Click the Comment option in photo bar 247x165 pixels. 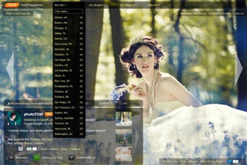104,103
